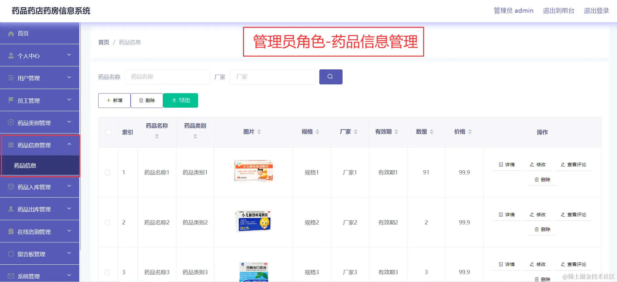The height and width of the screenshot is (282, 617).
Task: Click the person icon next to 个人中心
Action: pos(11,56)
